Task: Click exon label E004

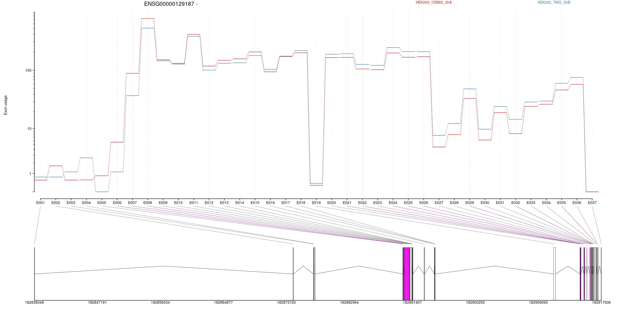Action: 86,203
